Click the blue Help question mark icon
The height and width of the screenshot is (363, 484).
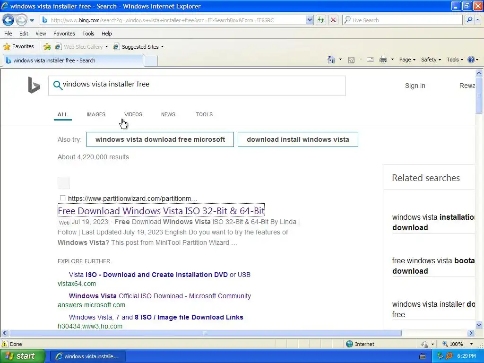471,60
